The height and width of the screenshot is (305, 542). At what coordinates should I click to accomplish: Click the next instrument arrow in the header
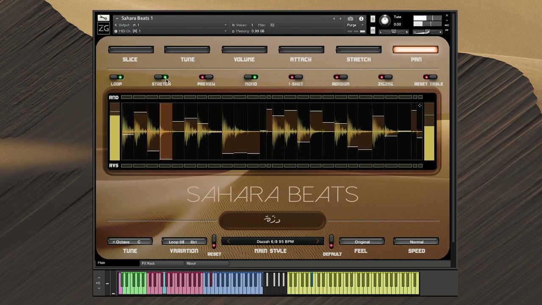[340, 19]
